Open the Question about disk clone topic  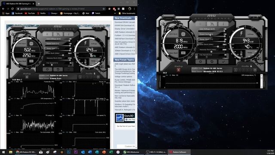pos(125,101)
